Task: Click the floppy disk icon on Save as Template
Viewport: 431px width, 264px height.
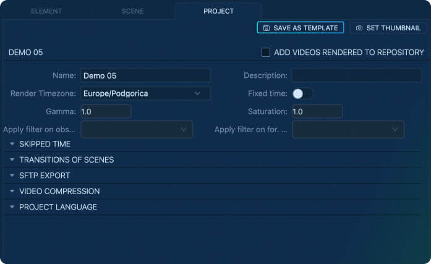Action: point(266,28)
